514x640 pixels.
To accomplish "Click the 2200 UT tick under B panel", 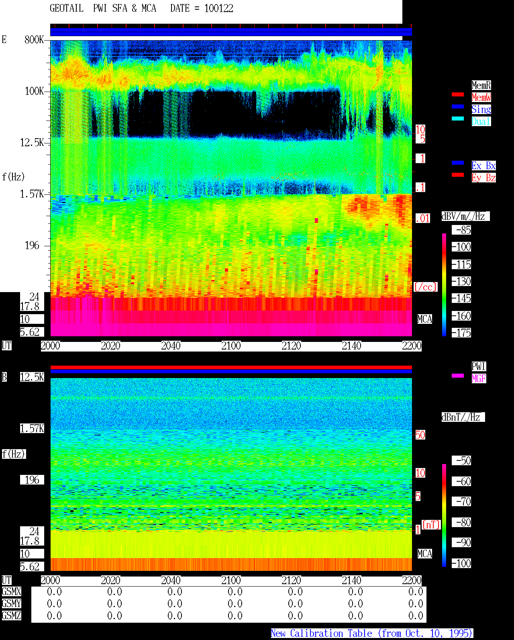I will (412, 581).
